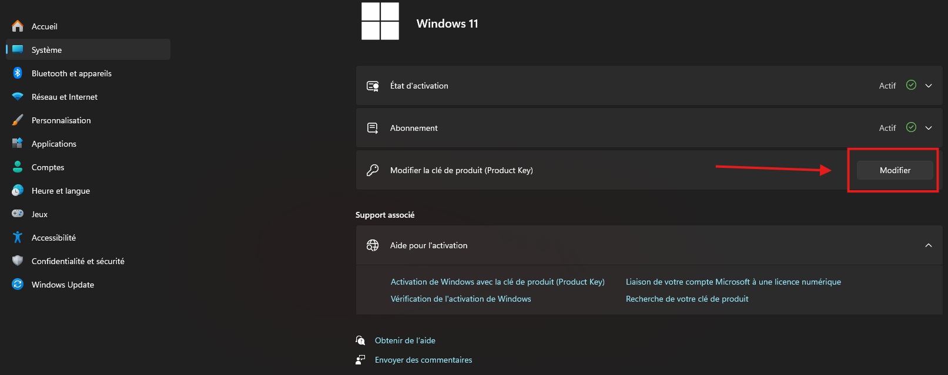Click the Windows 11 title text

447,23
